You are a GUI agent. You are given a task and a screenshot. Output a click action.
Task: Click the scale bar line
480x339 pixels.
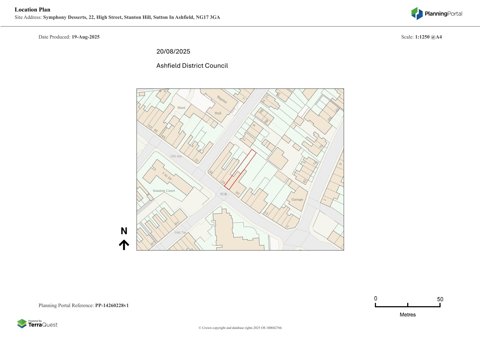[407, 306]
